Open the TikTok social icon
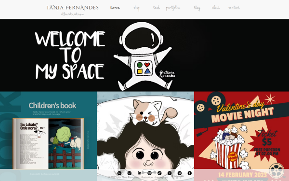289x181 pixels. (159, 173)
